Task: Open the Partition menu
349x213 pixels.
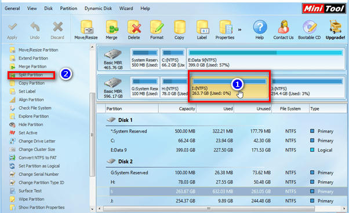Action: tap(68, 9)
